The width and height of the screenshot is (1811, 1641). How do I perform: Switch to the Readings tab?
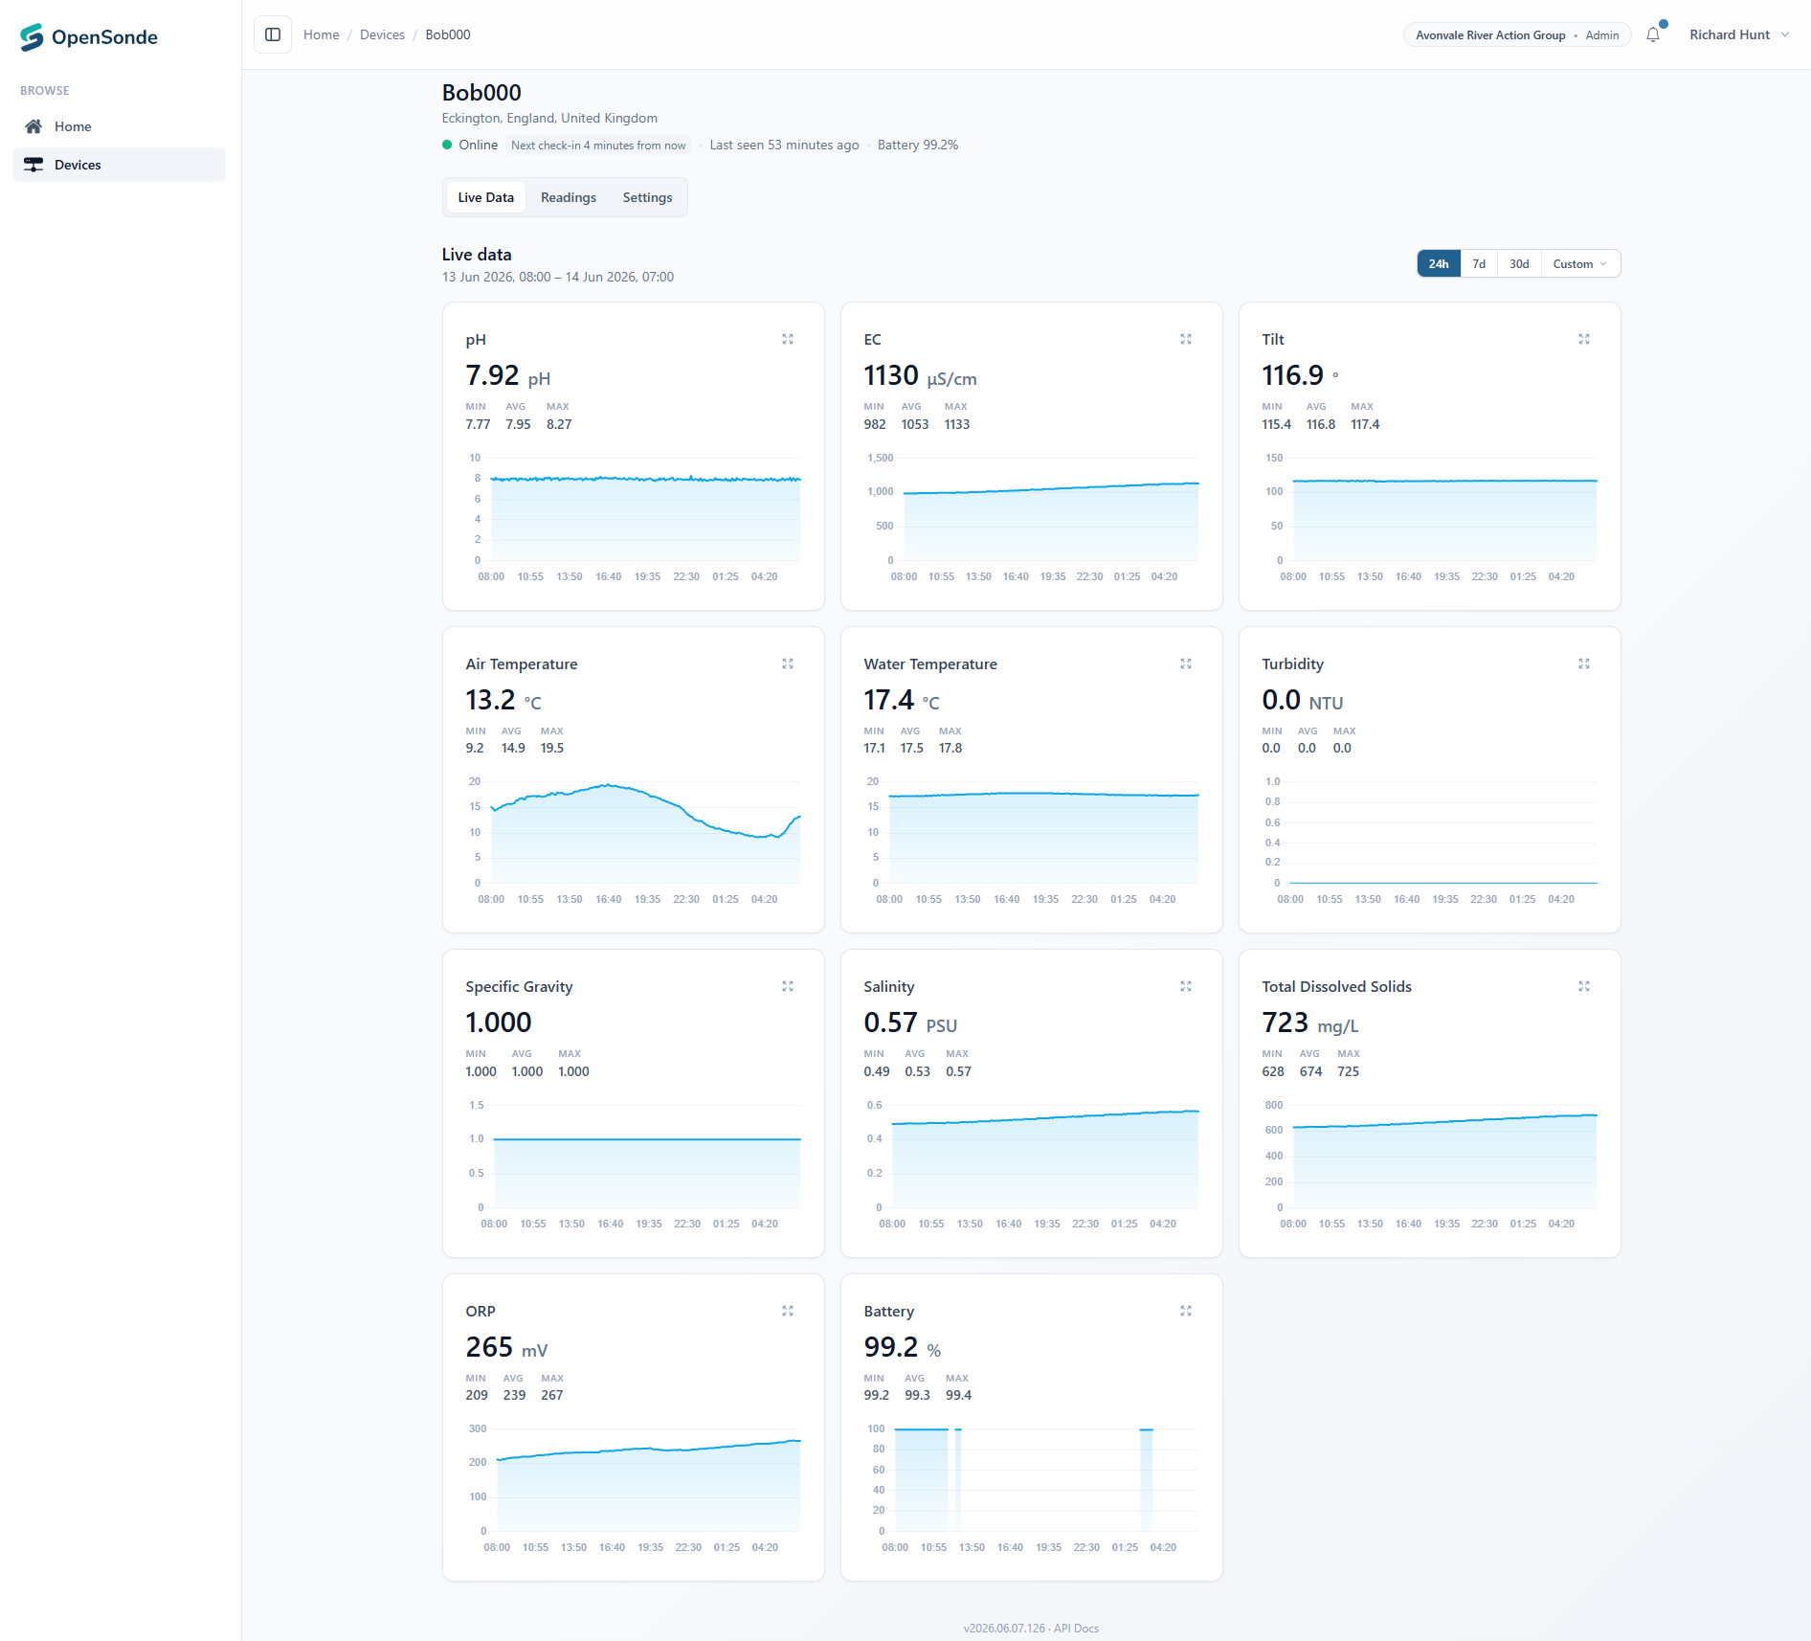coord(569,197)
